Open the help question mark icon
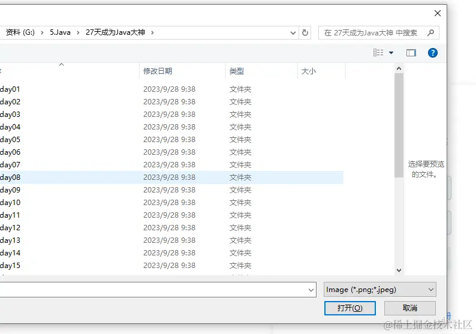 point(433,53)
